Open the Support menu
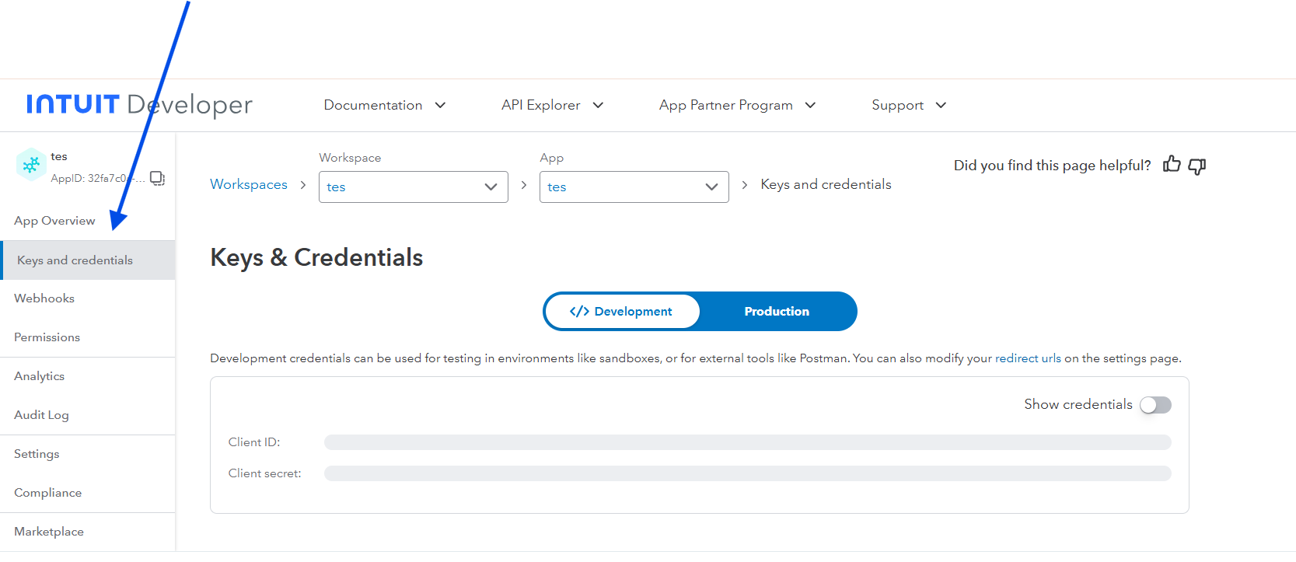Image resolution: width=1296 pixels, height=562 pixels. click(x=908, y=105)
